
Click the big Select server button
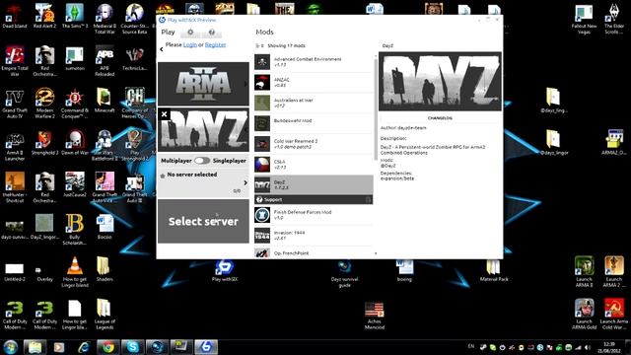pyautogui.click(x=203, y=221)
